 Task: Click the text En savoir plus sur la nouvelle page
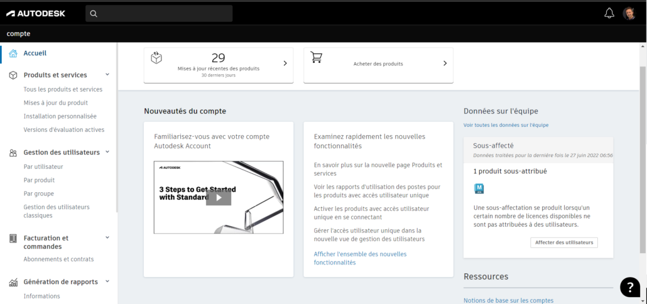pos(378,169)
